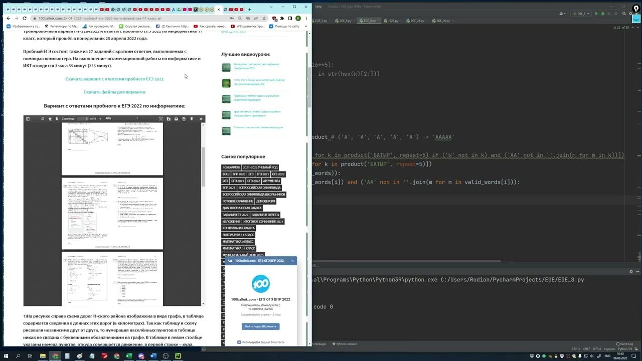The image size is (642, 361).
Task: Go back in Chrome browser
Action: [x=8, y=18]
